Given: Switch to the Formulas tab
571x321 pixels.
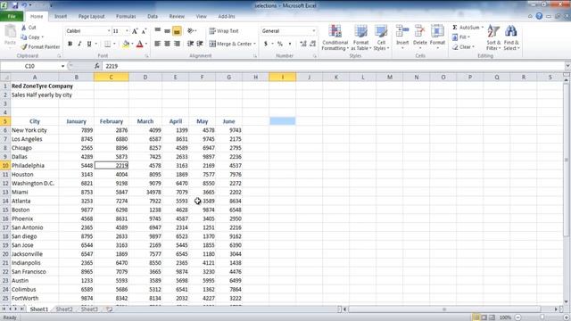Looking at the screenshot, I should (126, 16).
